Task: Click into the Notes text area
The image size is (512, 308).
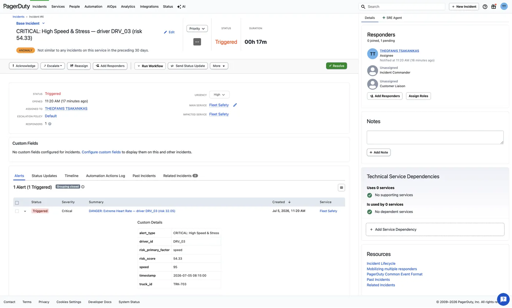Action: point(435,138)
